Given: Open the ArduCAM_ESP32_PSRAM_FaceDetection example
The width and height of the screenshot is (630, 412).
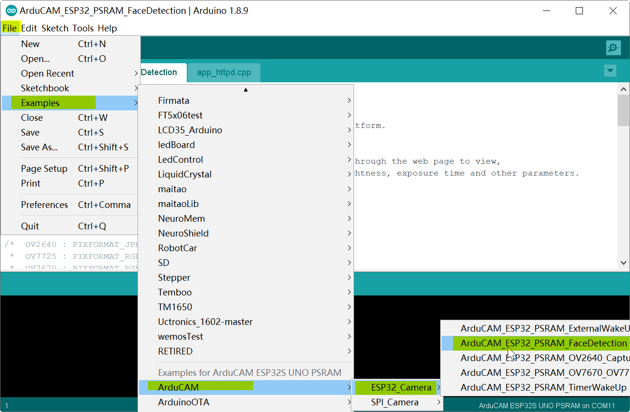Looking at the screenshot, I should pos(535,343).
